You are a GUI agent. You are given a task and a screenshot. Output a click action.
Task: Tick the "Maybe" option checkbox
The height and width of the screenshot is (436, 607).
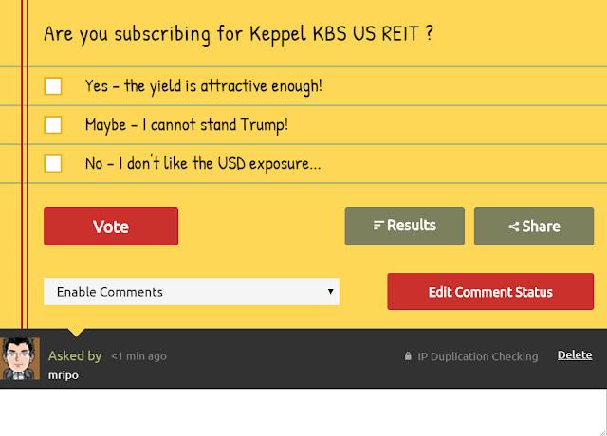coord(53,124)
